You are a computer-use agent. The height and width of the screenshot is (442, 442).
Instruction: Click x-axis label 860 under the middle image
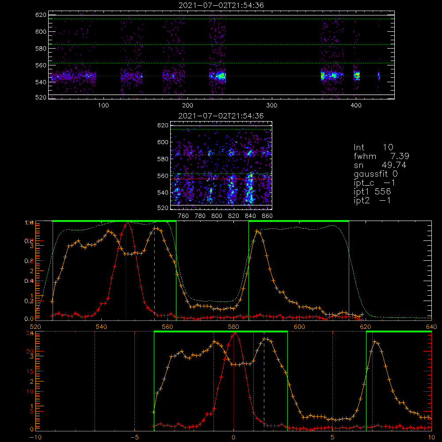(x=267, y=216)
